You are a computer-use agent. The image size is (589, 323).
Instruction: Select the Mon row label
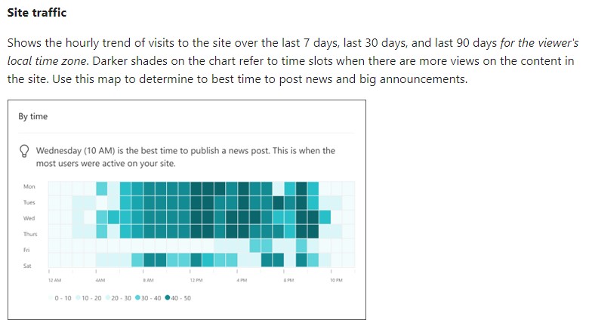29,186
